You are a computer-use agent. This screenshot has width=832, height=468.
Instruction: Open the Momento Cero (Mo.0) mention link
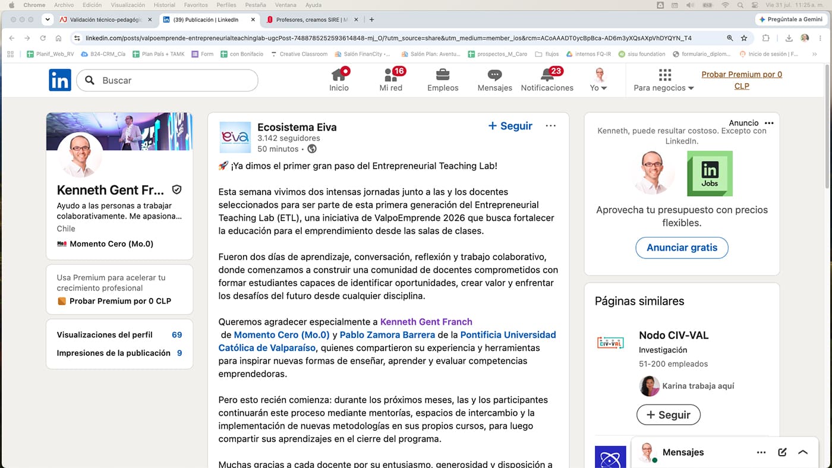[x=282, y=335]
